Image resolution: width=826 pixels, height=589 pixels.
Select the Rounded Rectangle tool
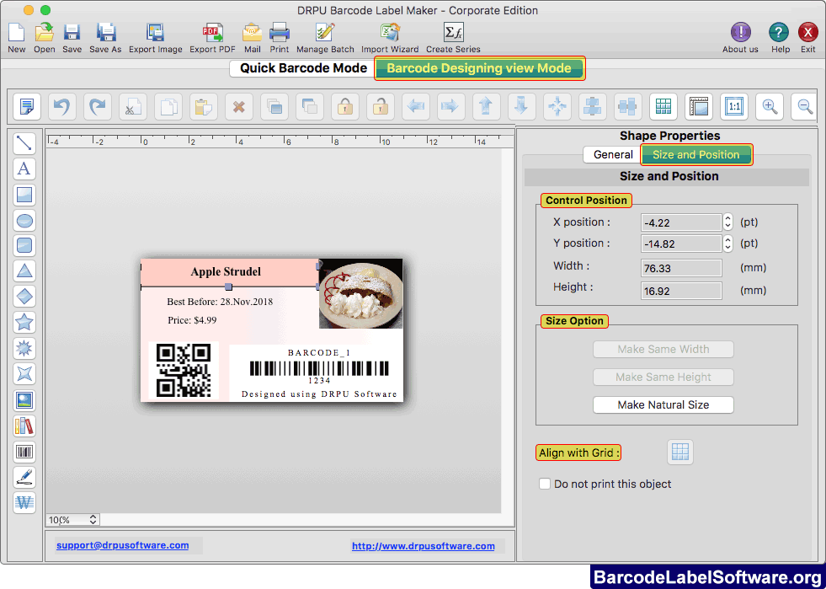[x=24, y=245]
